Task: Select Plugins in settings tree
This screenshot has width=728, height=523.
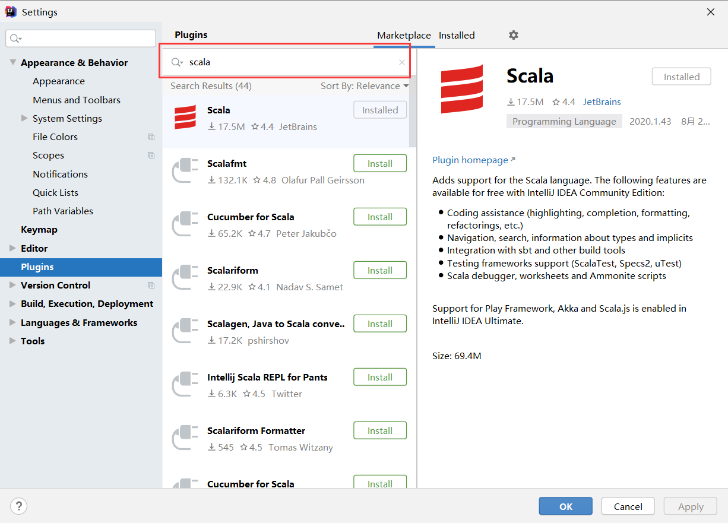Action: click(x=81, y=267)
